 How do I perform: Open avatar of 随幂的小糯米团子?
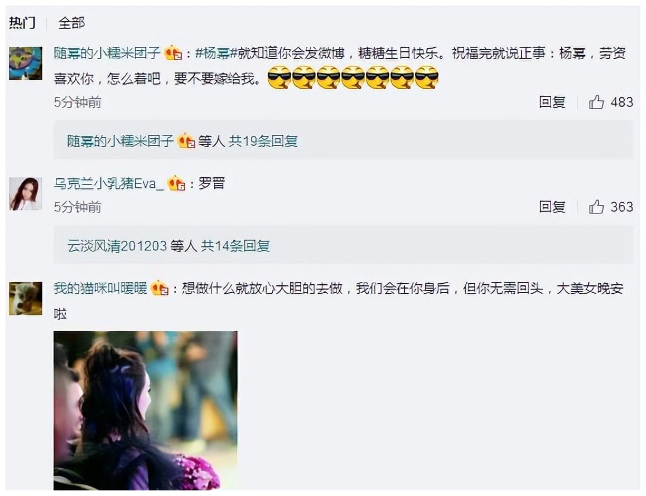pyautogui.click(x=26, y=64)
